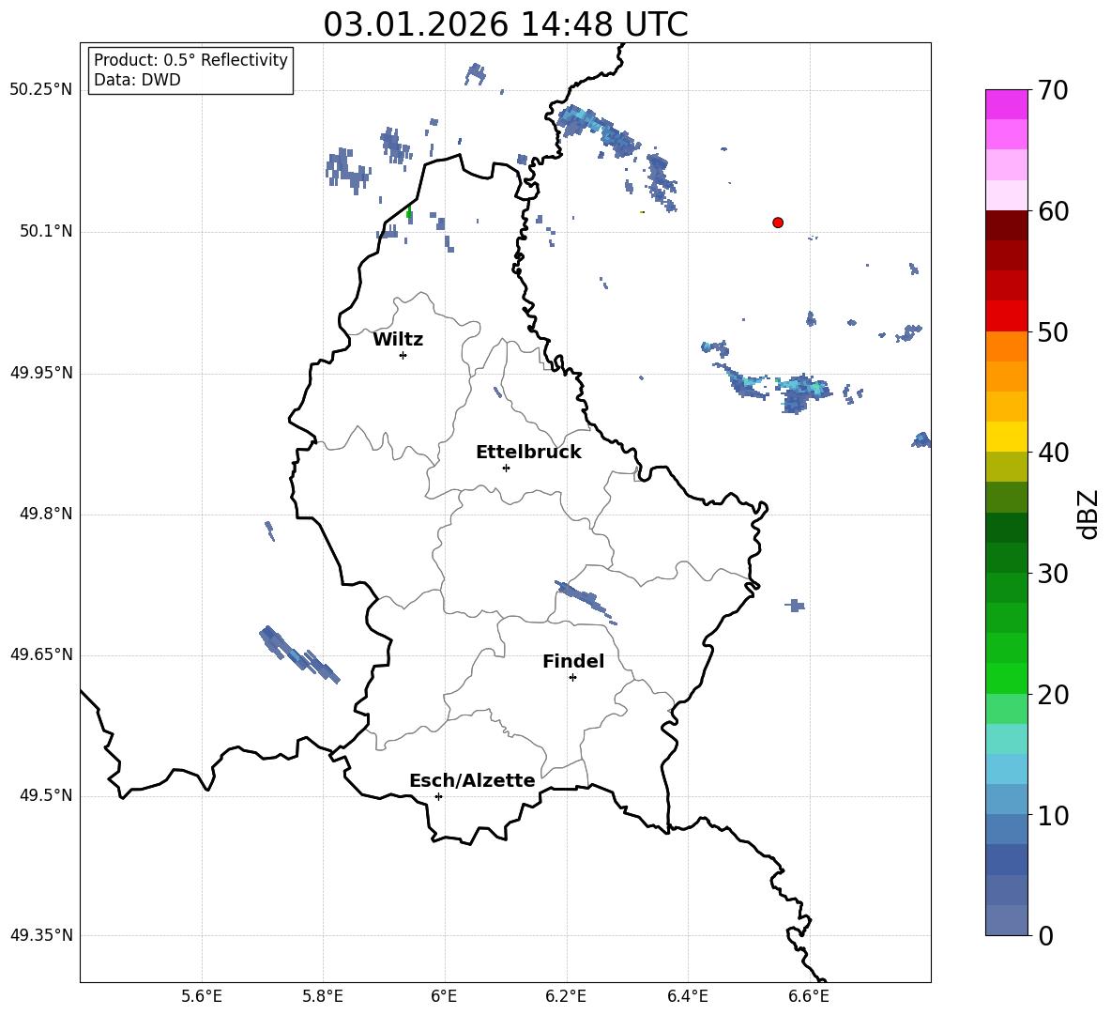The height and width of the screenshot is (1015, 1111).
Task: Click the 49.35°N latitude label
Action: pos(41,935)
